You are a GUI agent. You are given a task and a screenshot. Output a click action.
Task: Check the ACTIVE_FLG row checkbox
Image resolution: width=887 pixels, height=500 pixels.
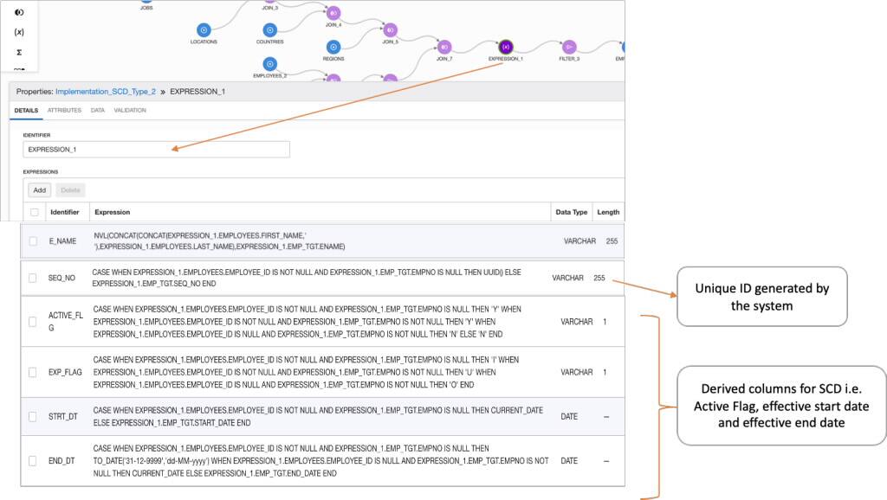tap(31, 321)
